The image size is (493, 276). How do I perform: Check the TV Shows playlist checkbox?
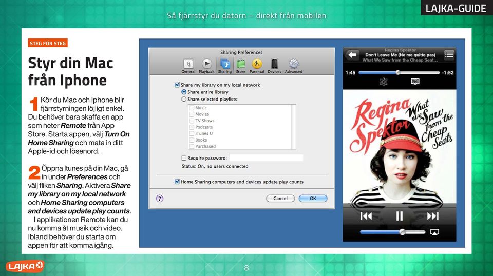tap(192, 121)
